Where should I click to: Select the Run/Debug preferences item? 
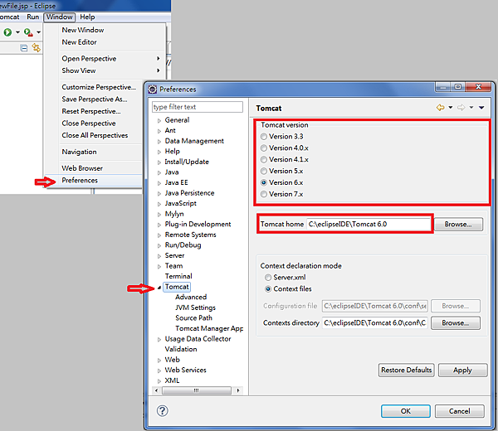pyautogui.click(x=183, y=245)
